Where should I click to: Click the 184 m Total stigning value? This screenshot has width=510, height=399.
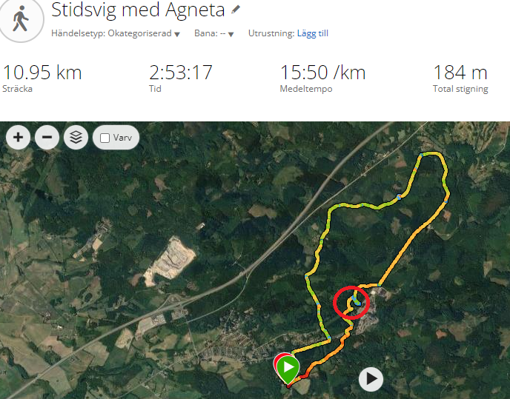tap(460, 72)
